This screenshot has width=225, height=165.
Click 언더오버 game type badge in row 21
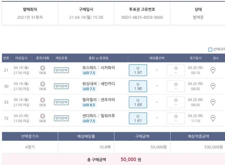pyautogui.click(x=61, y=70)
